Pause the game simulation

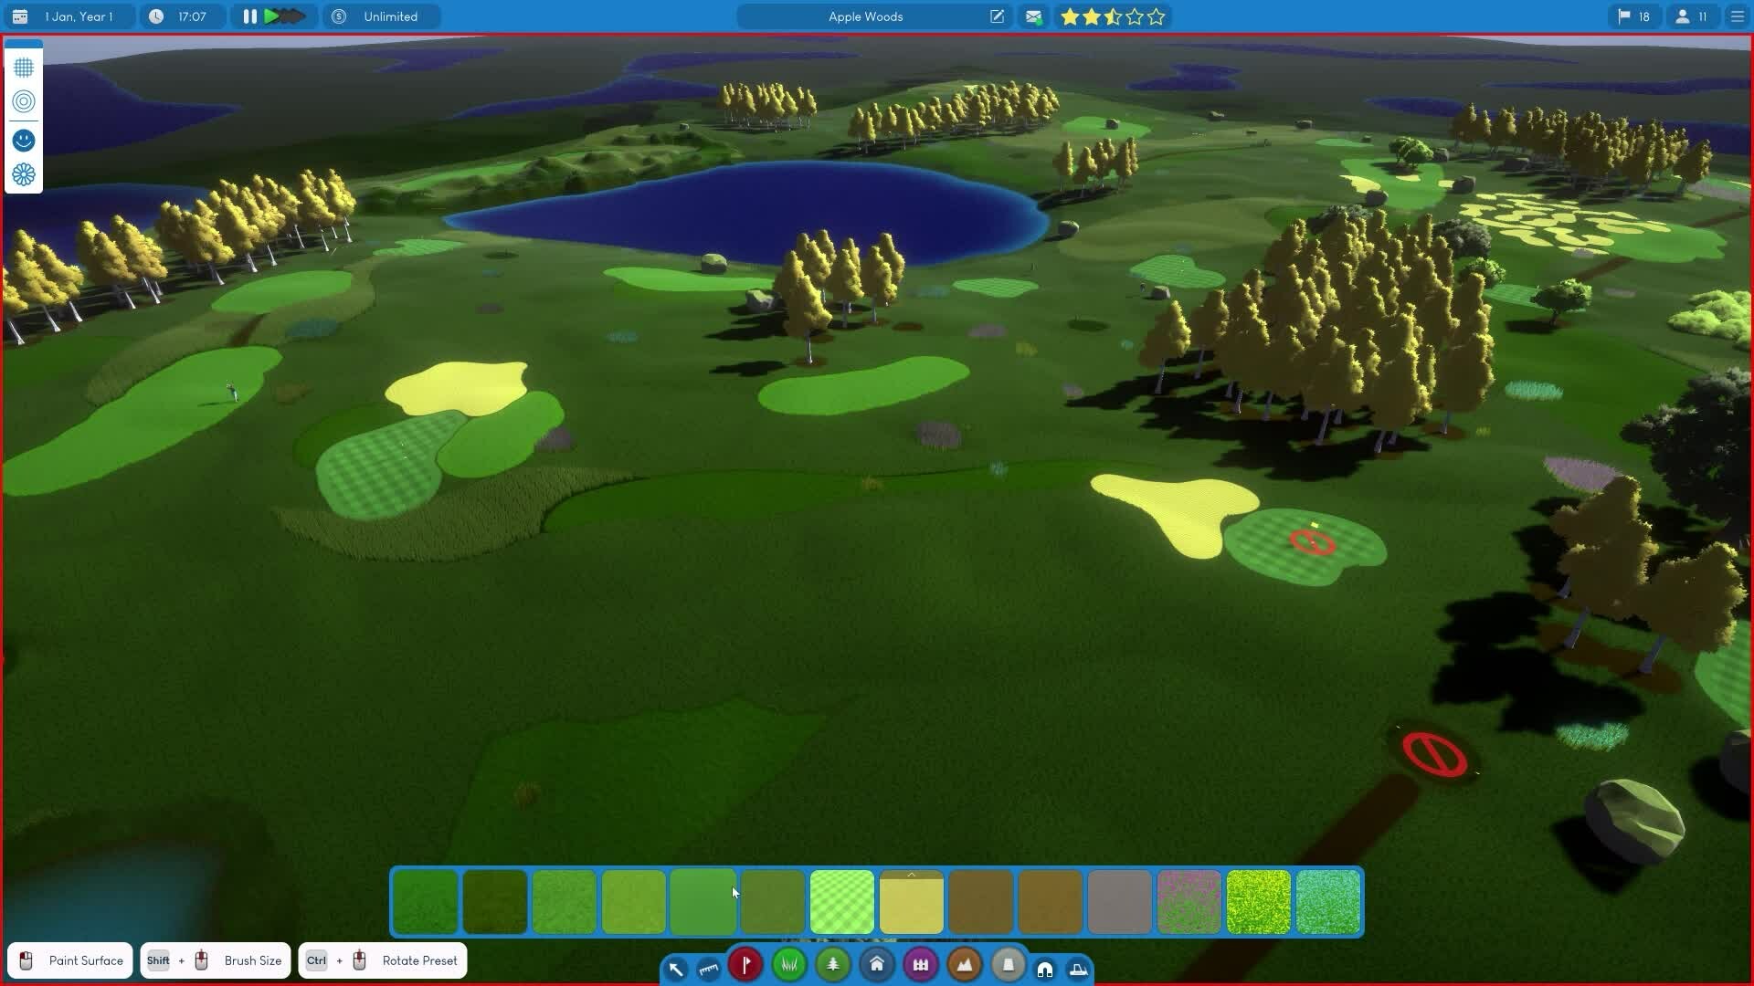click(x=249, y=16)
